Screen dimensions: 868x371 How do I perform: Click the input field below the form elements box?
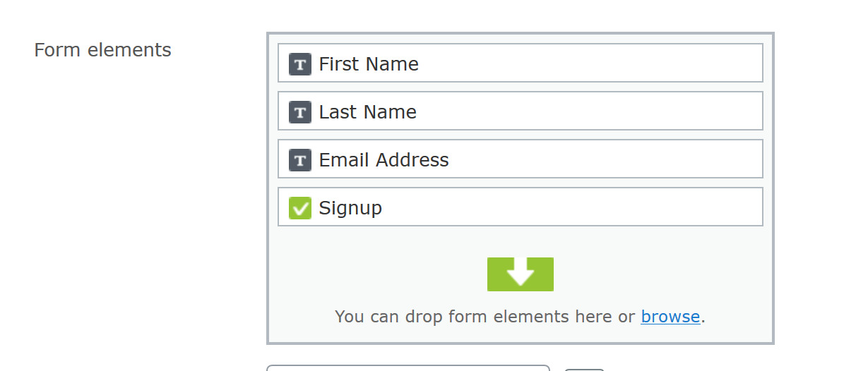pyautogui.click(x=408, y=367)
